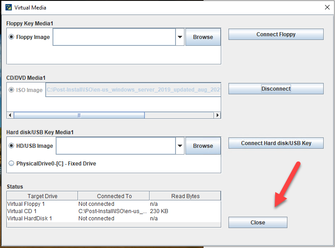This screenshot has height=248, width=335.
Task: Choose PhysicalDrive0-[C] Fixed Drive option
Action: 11,163
